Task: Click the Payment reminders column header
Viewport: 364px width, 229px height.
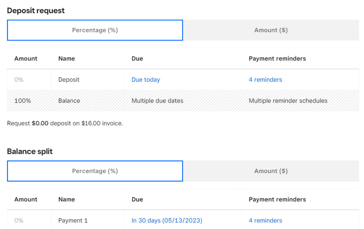Action: coord(278,58)
